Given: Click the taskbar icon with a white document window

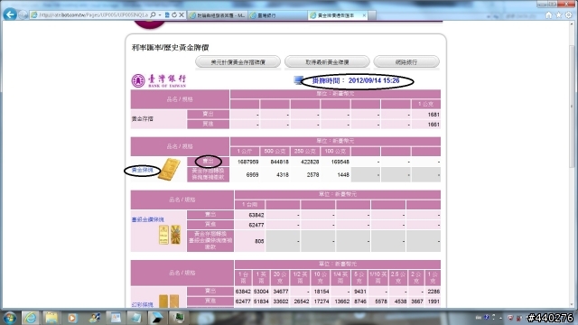Looking at the screenshot, I should [116, 317].
